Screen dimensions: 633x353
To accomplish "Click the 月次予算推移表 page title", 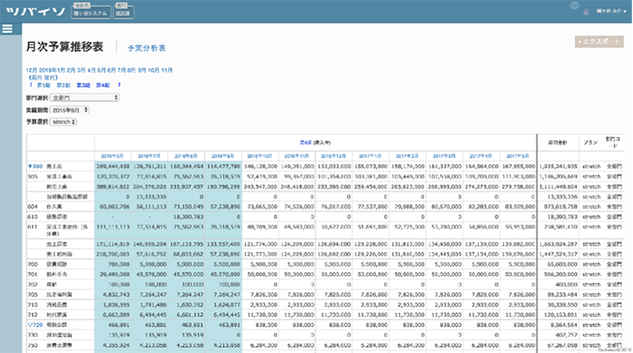I will pyautogui.click(x=64, y=47).
